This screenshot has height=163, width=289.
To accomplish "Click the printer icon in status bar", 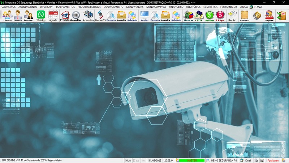I will pos(256,160).
